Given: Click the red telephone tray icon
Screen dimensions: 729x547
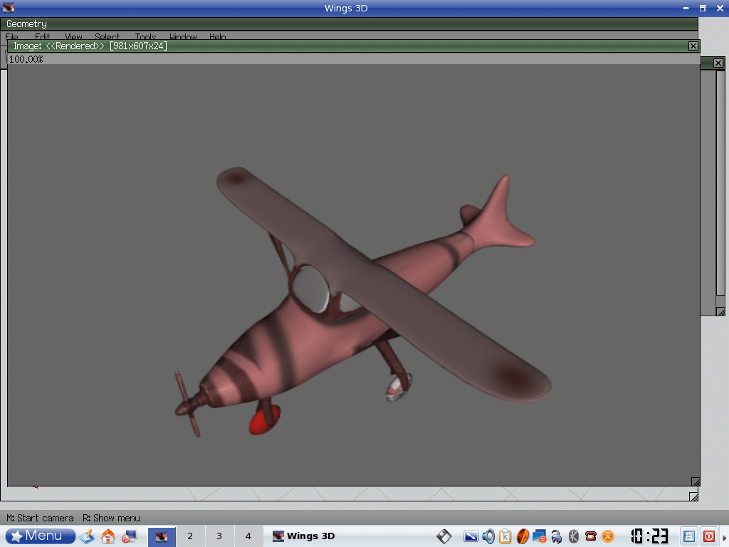Looking at the screenshot, I should point(591,536).
